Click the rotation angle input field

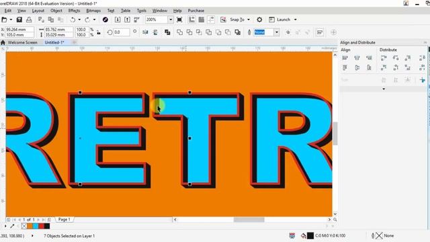point(122,32)
